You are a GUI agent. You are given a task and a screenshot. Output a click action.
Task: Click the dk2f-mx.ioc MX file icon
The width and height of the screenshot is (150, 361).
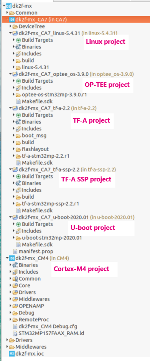(x=12, y=354)
